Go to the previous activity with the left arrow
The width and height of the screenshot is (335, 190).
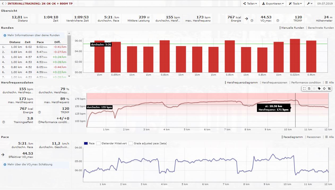pyautogui.click(x=2, y=4)
